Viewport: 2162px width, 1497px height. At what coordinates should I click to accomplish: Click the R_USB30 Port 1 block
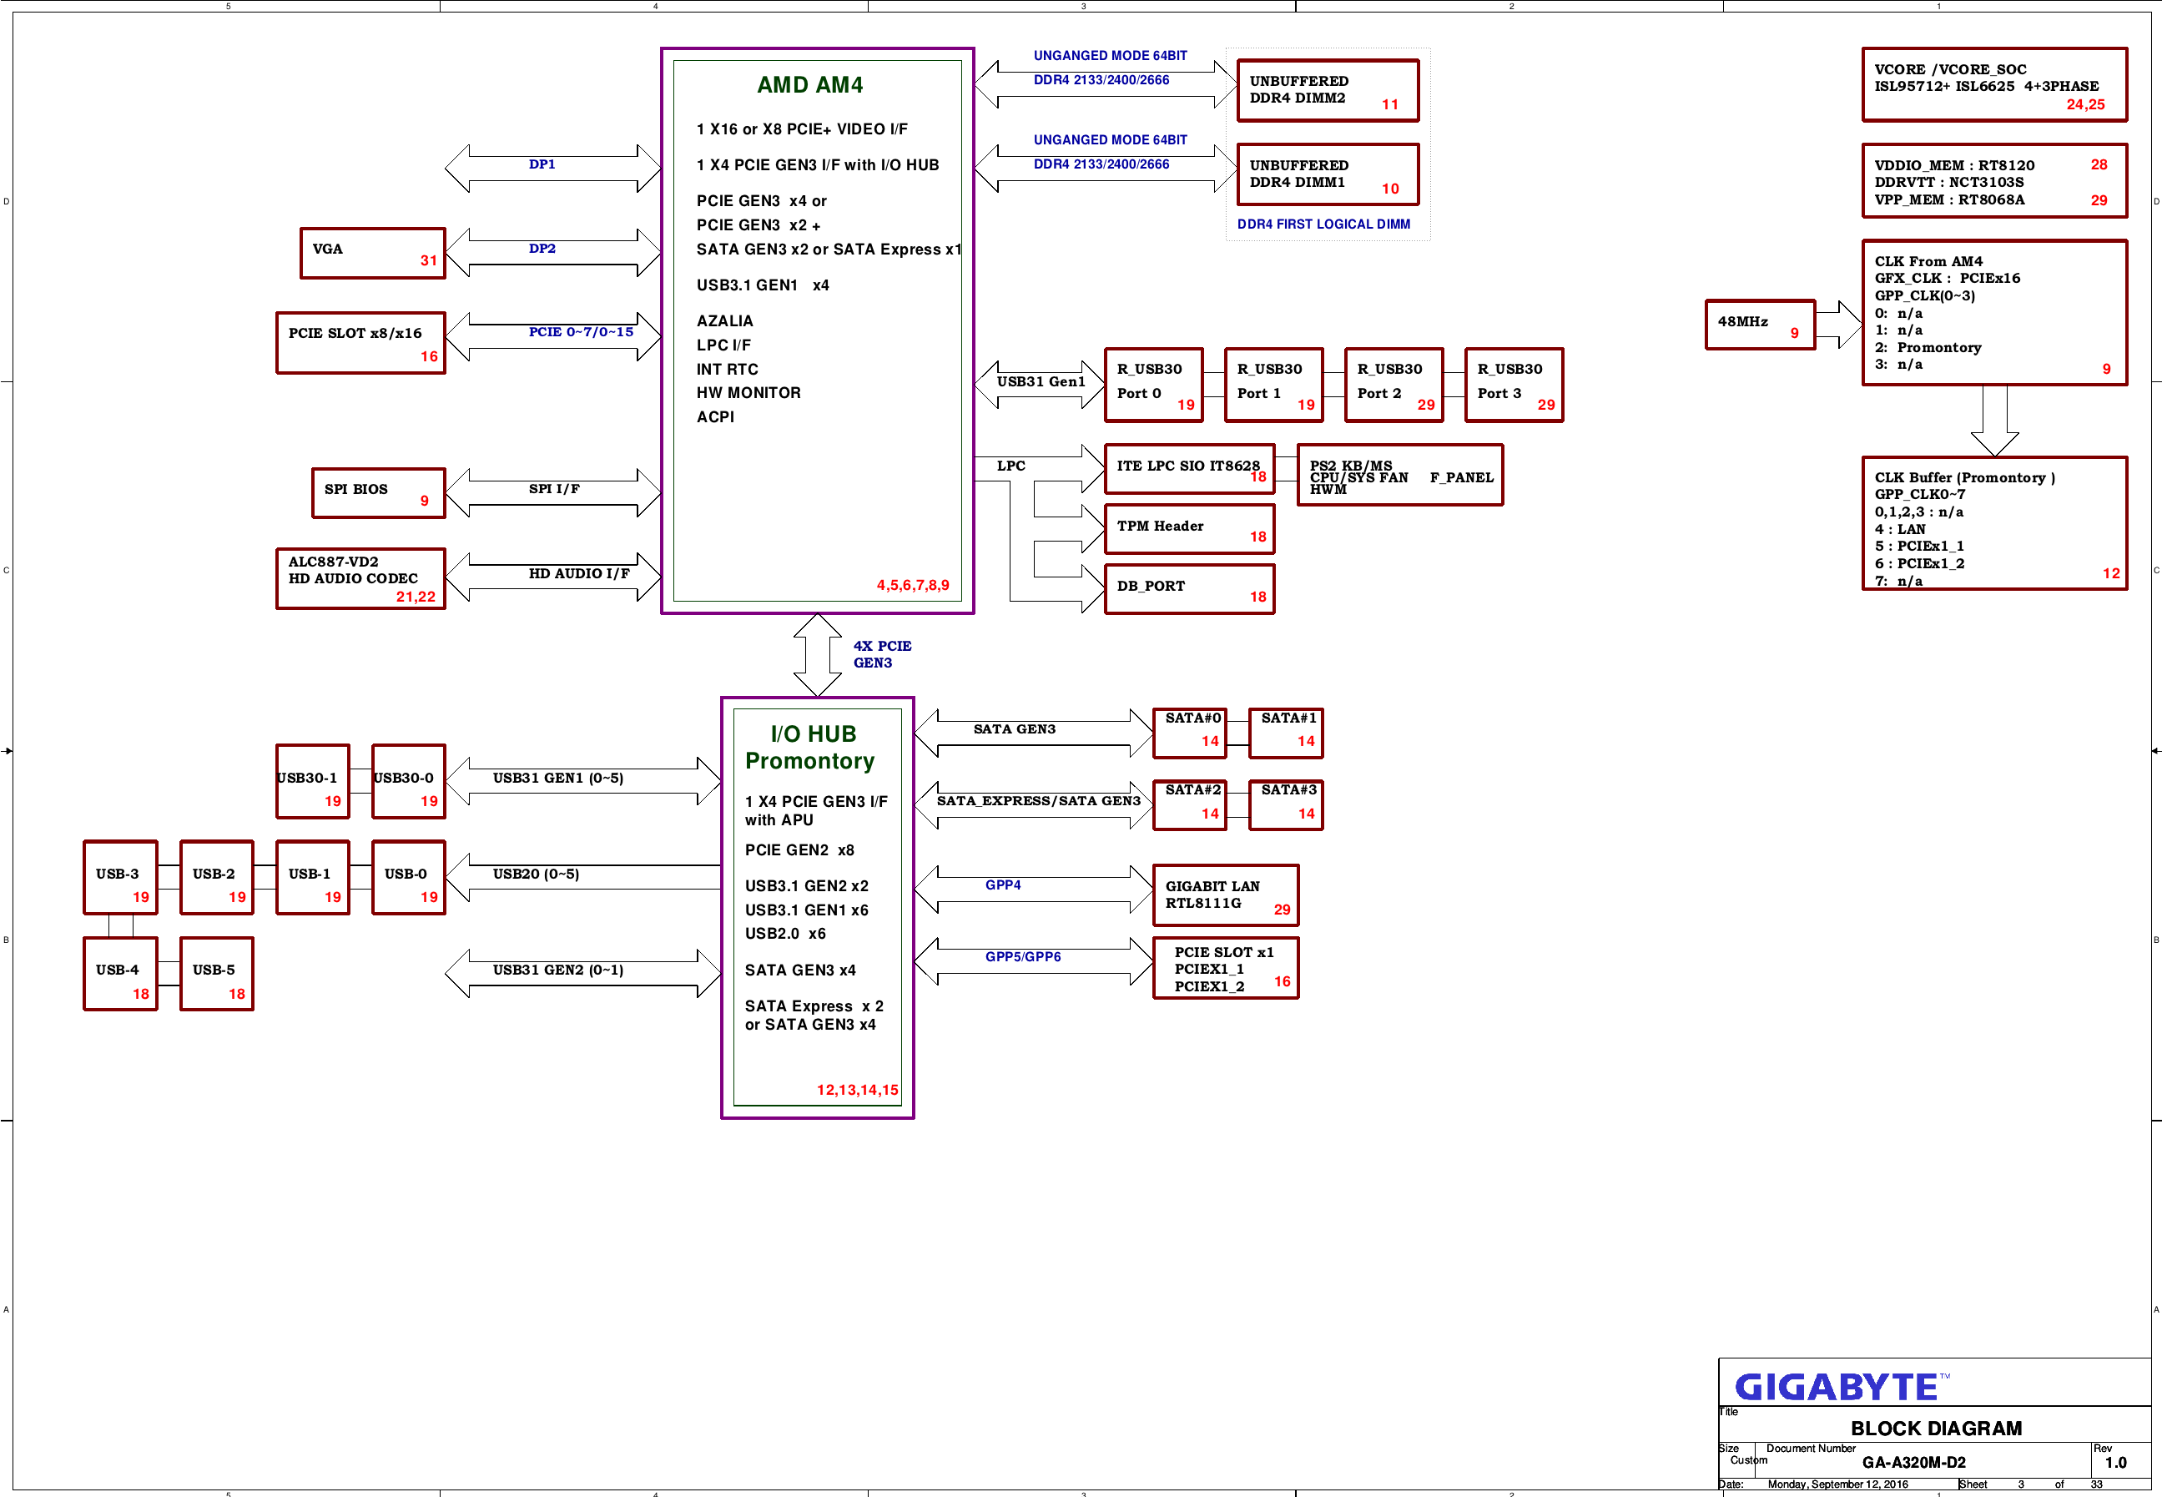pyautogui.click(x=1273, y=386)
